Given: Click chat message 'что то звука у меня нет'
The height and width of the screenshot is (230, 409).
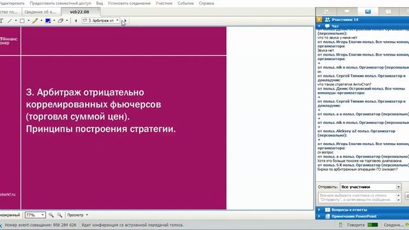Looking at the screenshot, I should click(x=337, y=38).
